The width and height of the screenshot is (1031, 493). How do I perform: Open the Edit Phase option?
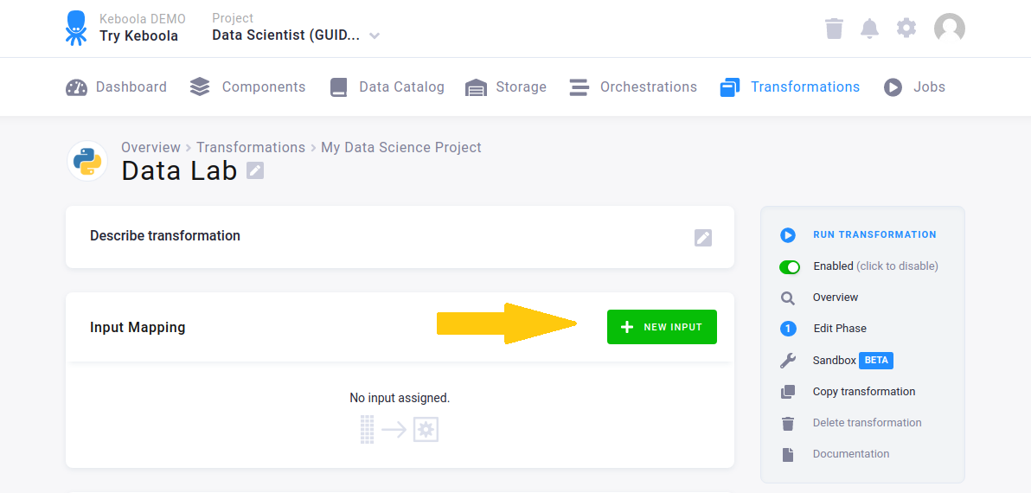(839, 329)
